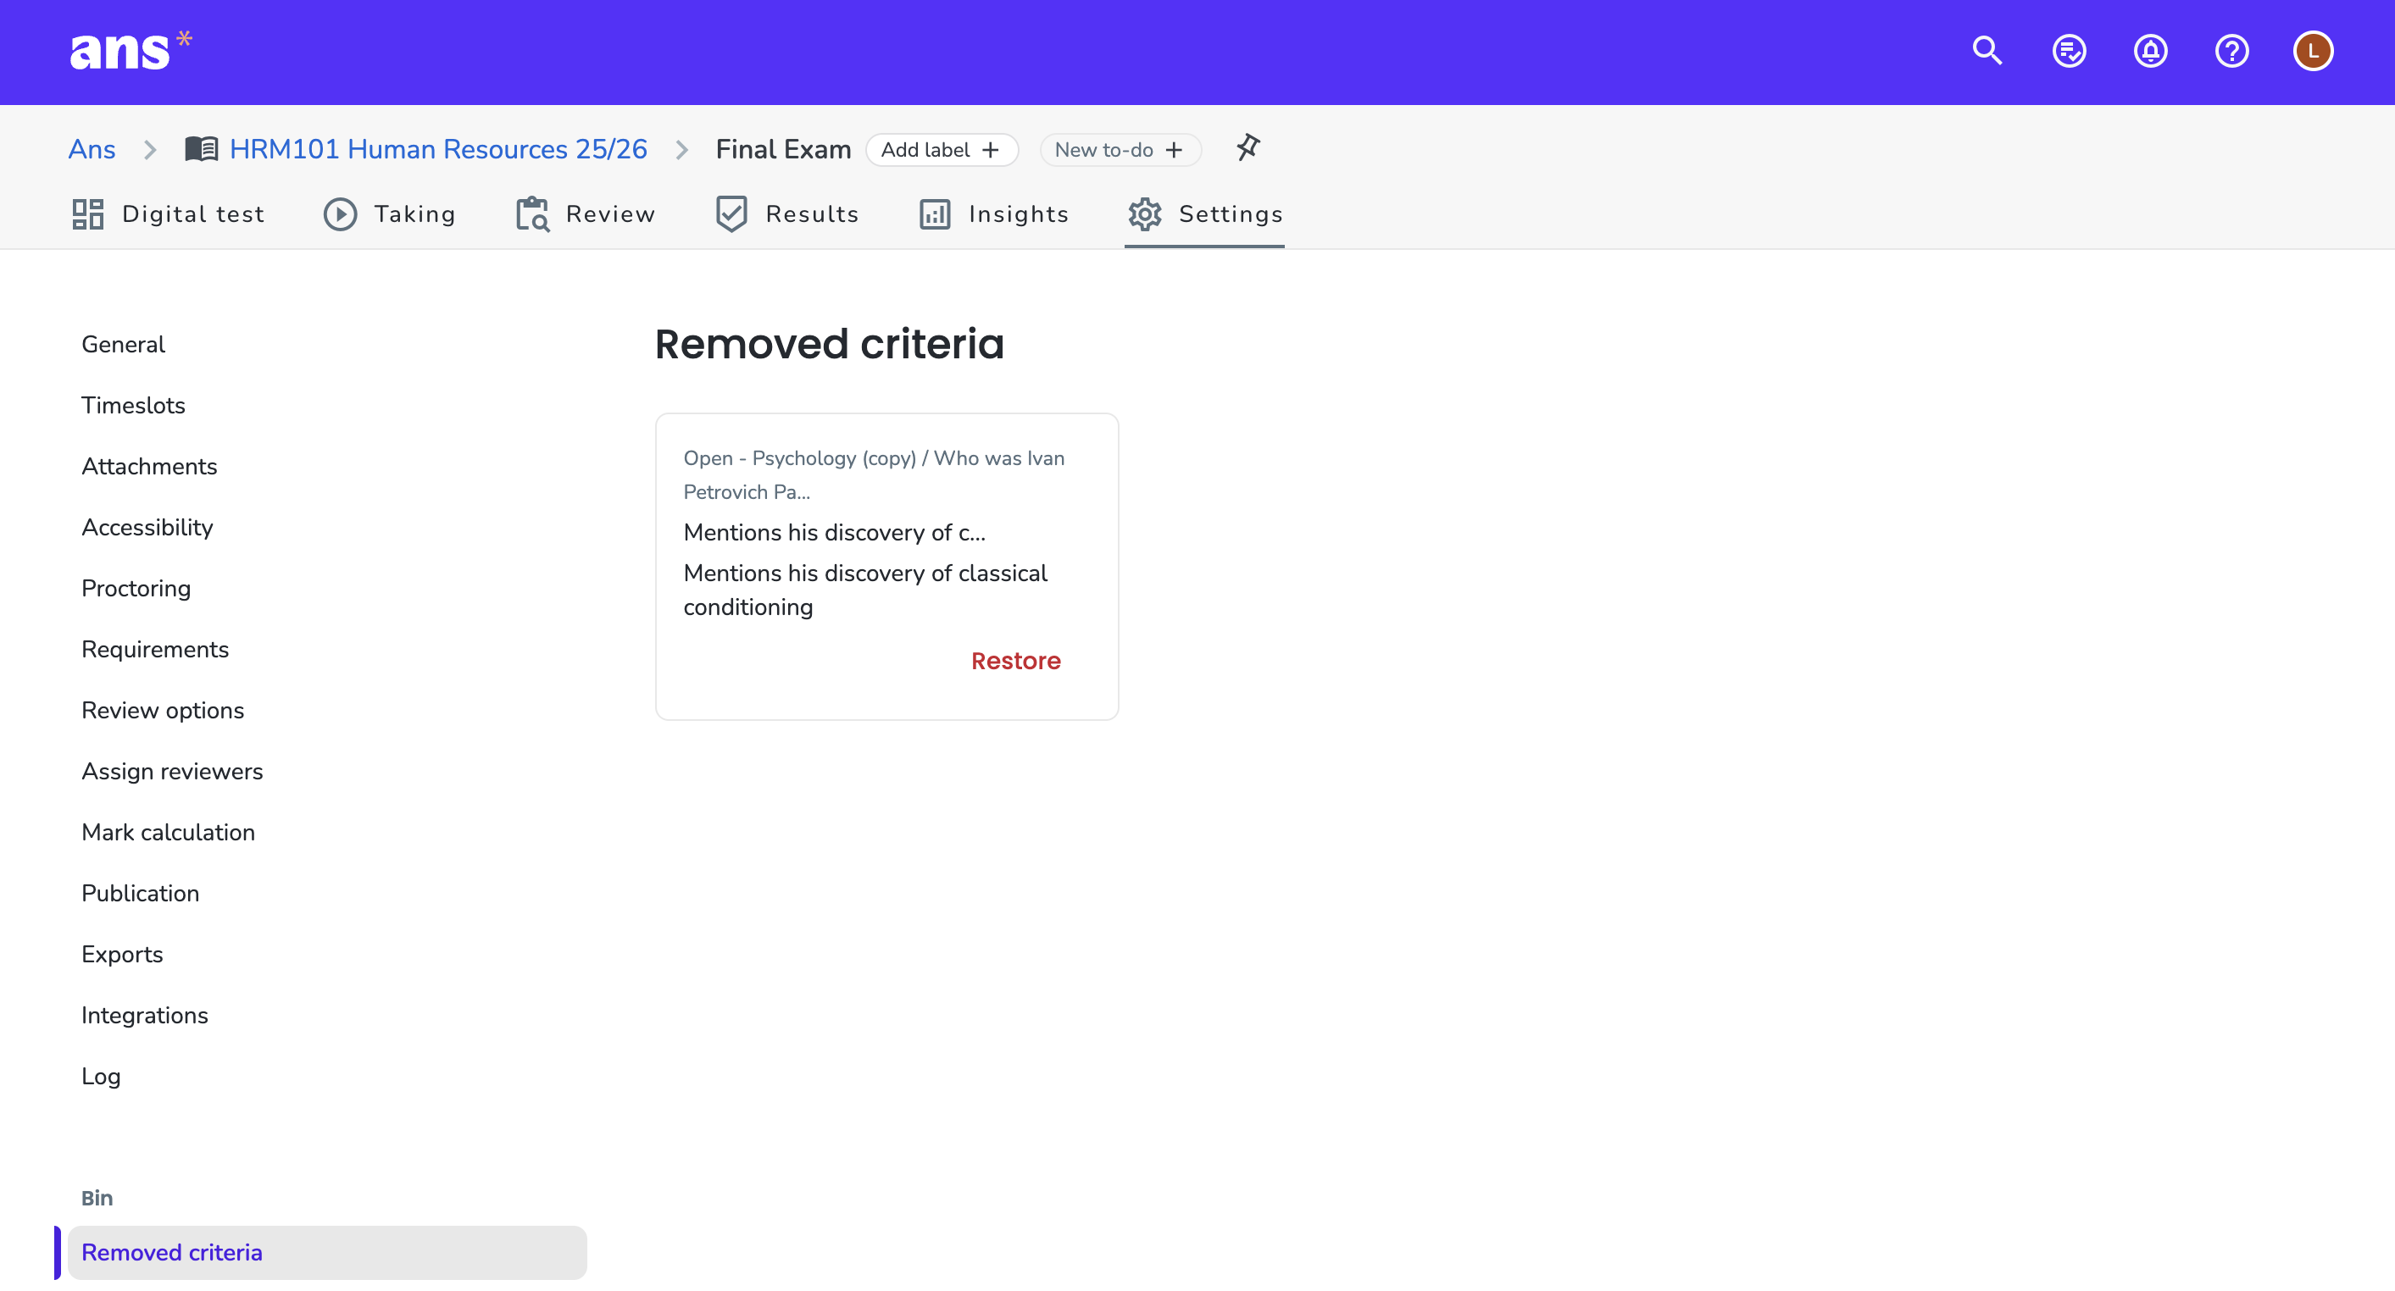Viewport: 2395px width, 1291px height.
Task: Click the Insights chart icon
Action: coord(935,213)
